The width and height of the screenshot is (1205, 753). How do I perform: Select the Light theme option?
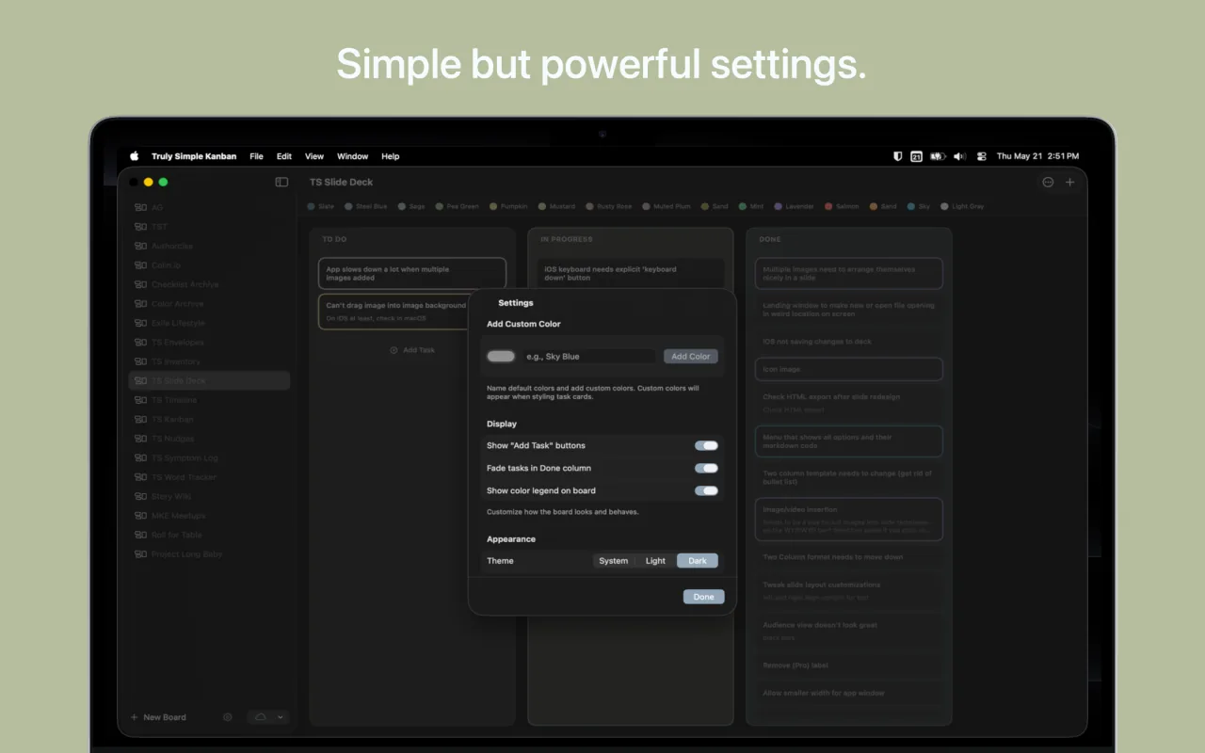point(656,561)
